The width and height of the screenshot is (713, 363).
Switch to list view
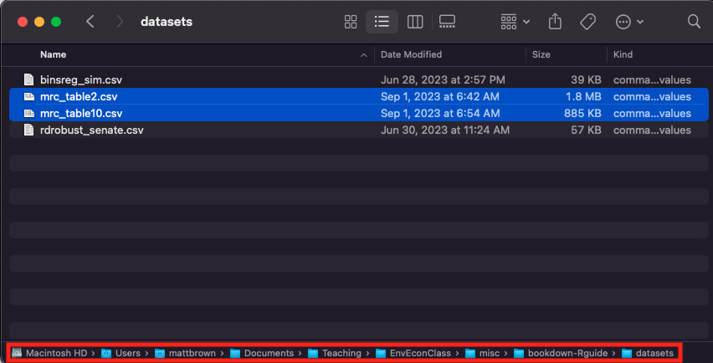[x=382, y=22]
